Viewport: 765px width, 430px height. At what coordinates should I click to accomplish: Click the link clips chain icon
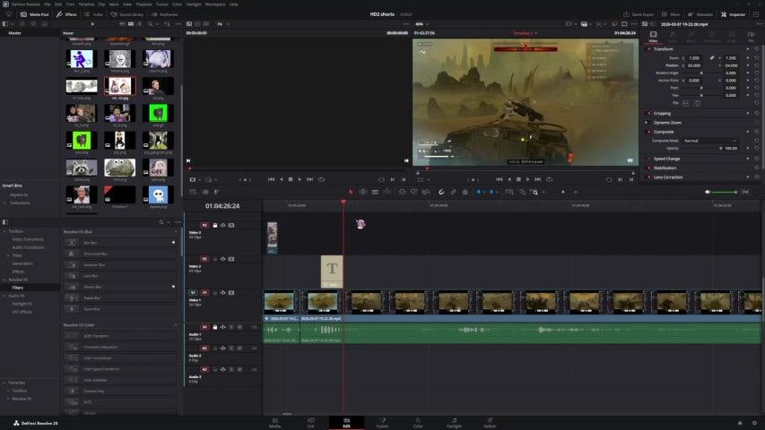pos(453,192)
